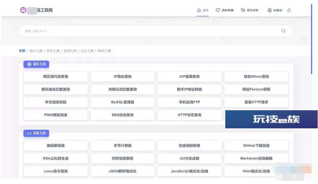The image size is (318, 184).
Task: Open 字节计算器 tool
Action: (122, 146)
